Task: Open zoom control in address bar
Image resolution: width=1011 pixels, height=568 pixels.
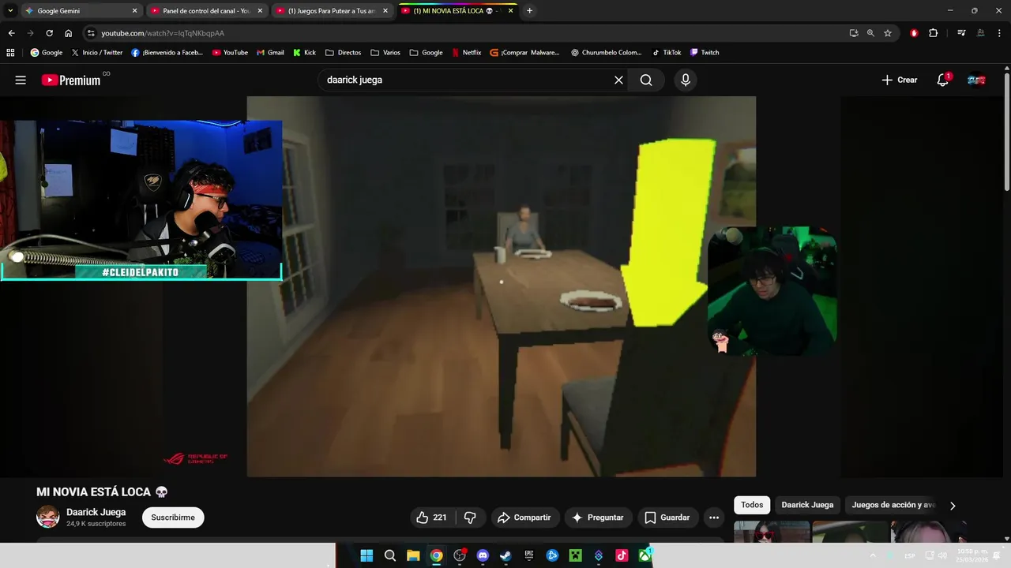Action: (870, 33)
